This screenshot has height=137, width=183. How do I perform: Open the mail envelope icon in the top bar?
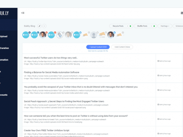coord(182,13)
